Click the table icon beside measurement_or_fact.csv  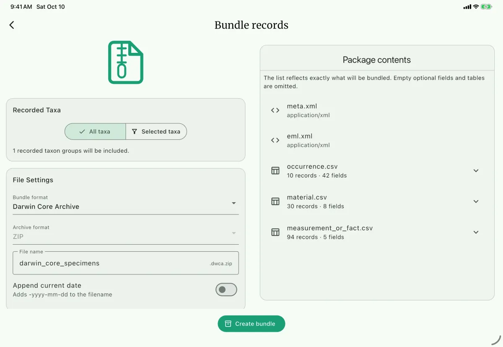click(x=275, y=232)
